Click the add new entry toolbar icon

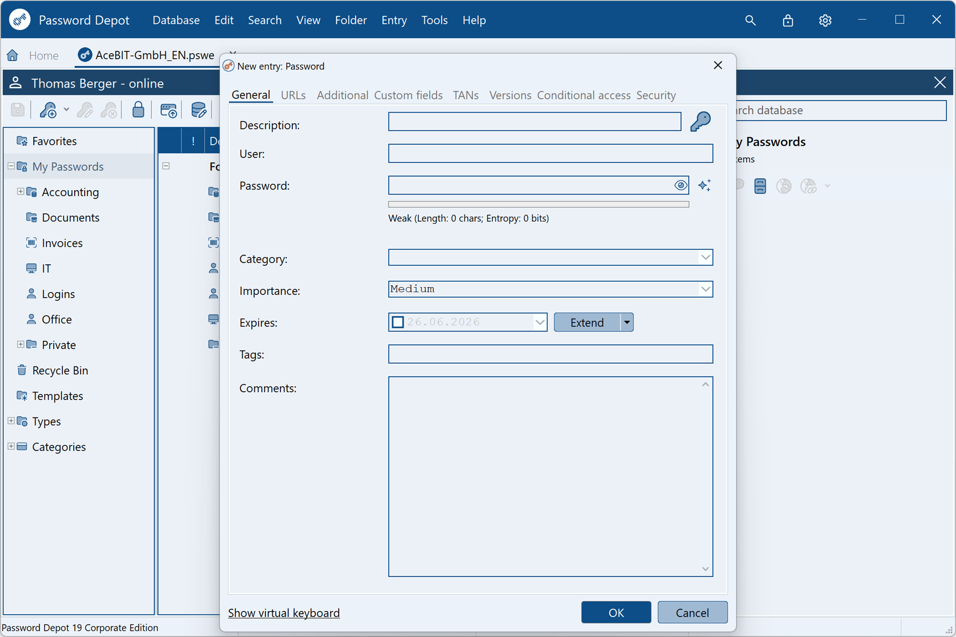(x=49, y=110)
